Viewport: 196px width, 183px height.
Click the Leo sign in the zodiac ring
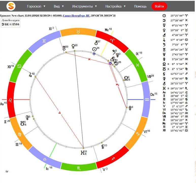click(x=10, y=100)
